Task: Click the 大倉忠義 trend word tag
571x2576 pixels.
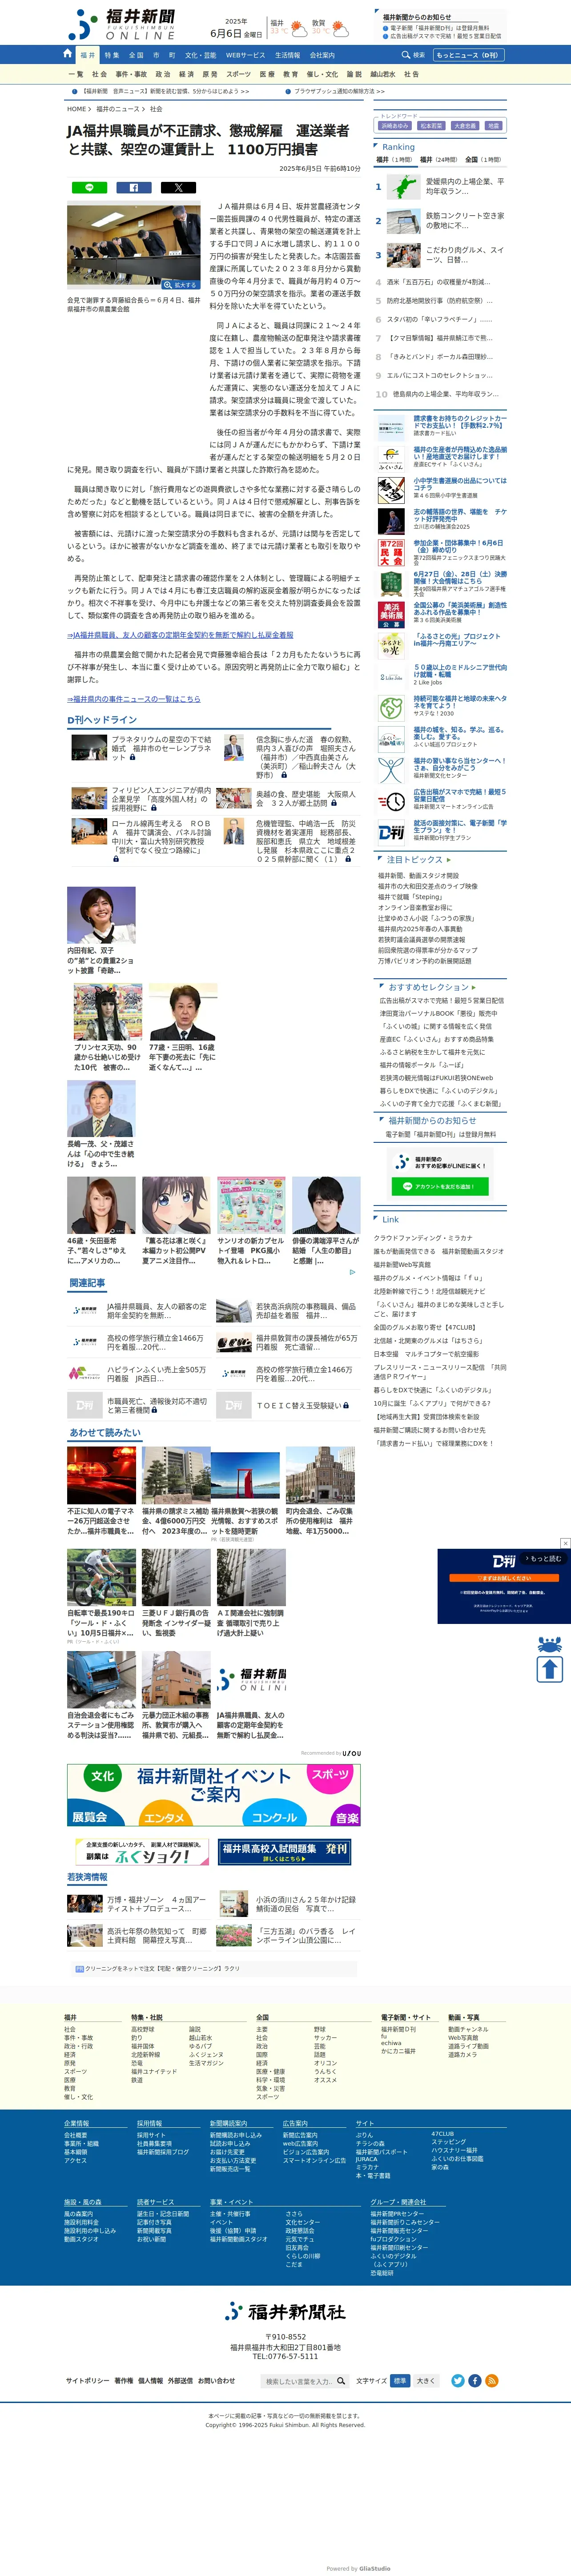Action: [x=465, y=126]
